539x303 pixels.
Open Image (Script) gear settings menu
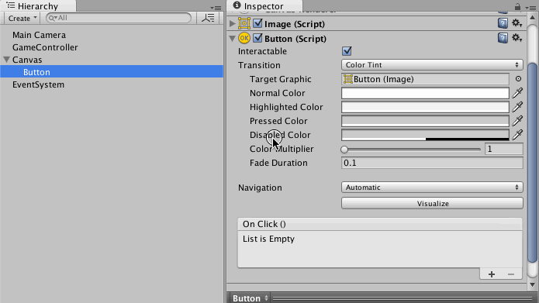[x=517, y=23]
